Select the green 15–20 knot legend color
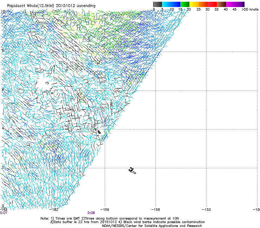The width and height of the screenshot is (260, 228). tap(185, 4)
